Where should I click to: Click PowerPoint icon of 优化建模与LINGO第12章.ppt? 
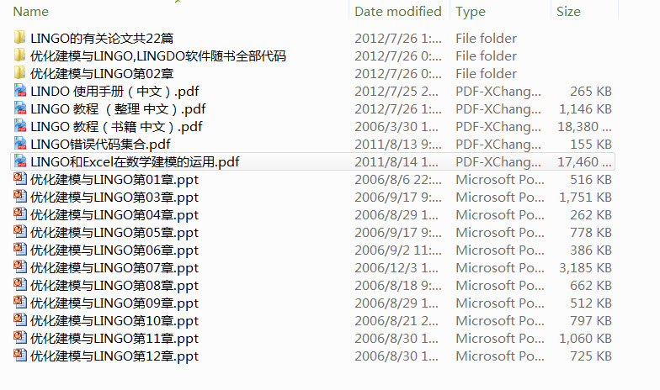[x=20, y=356]
